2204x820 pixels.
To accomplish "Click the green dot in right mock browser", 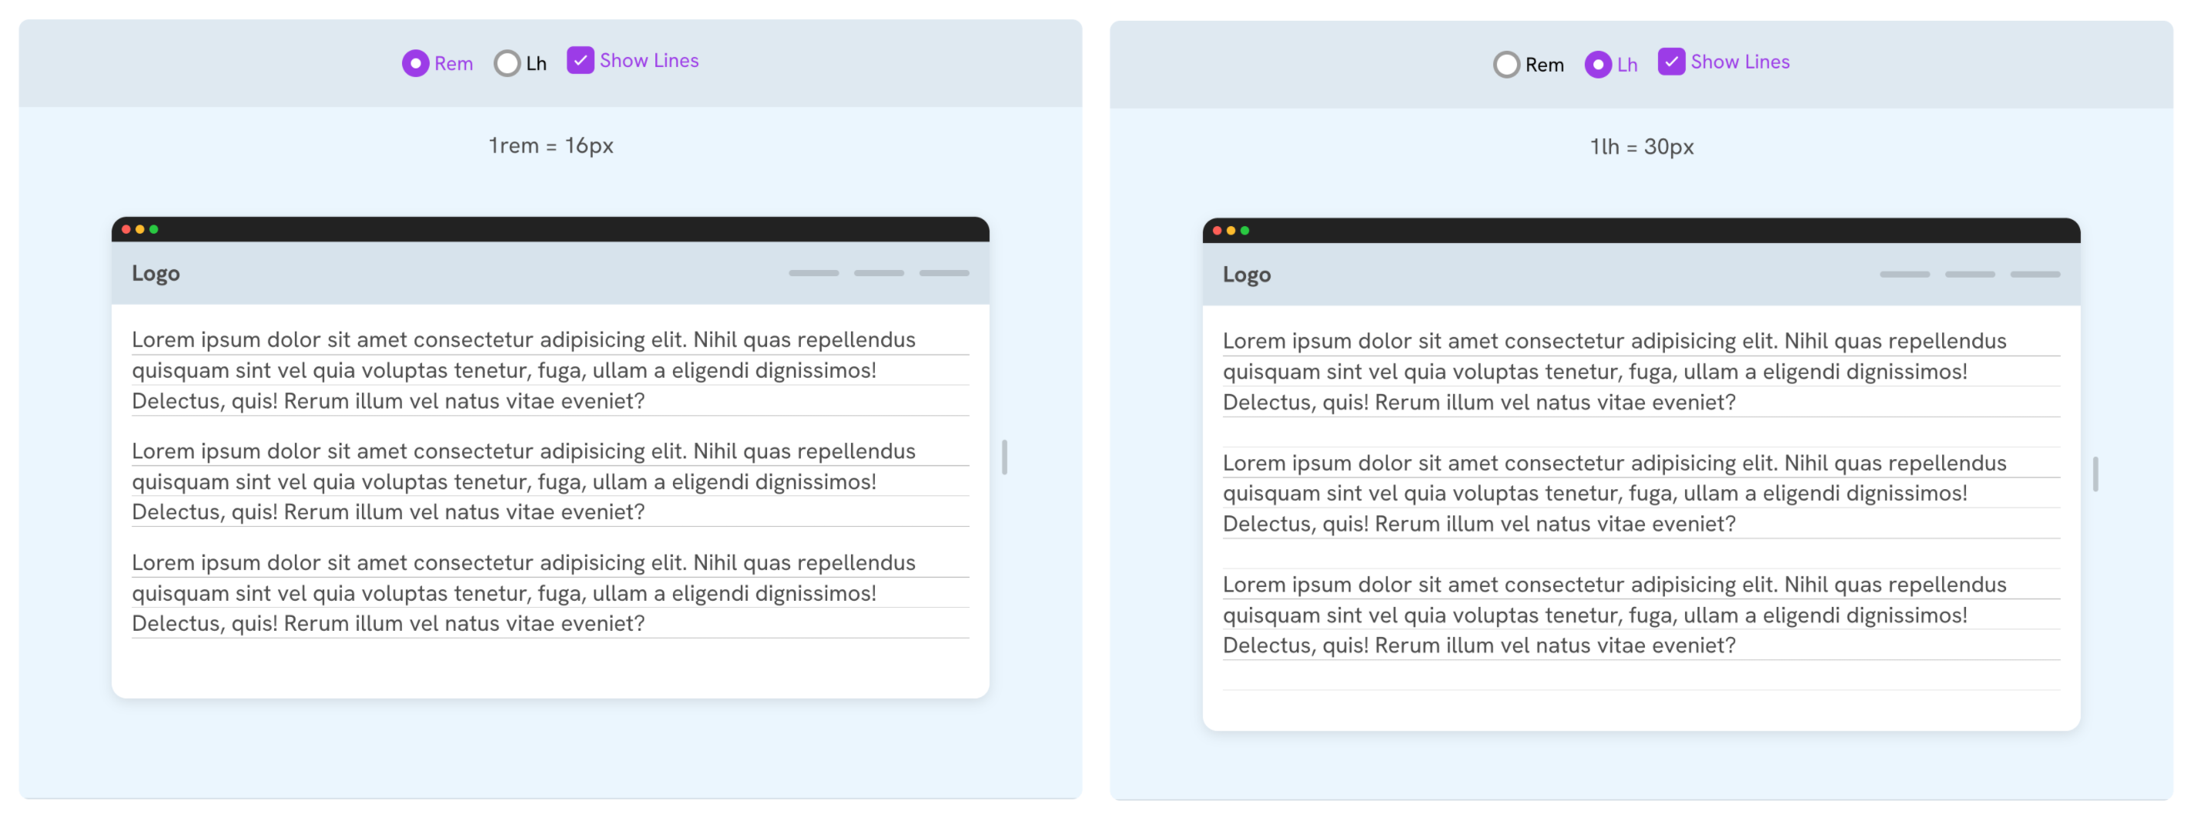I will (x=1245, y=231).
